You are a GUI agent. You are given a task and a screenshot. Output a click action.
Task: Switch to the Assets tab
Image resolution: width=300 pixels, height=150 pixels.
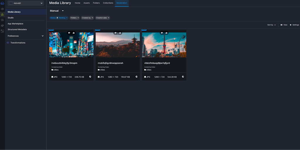pyautogui.click(x=86, y=3)
